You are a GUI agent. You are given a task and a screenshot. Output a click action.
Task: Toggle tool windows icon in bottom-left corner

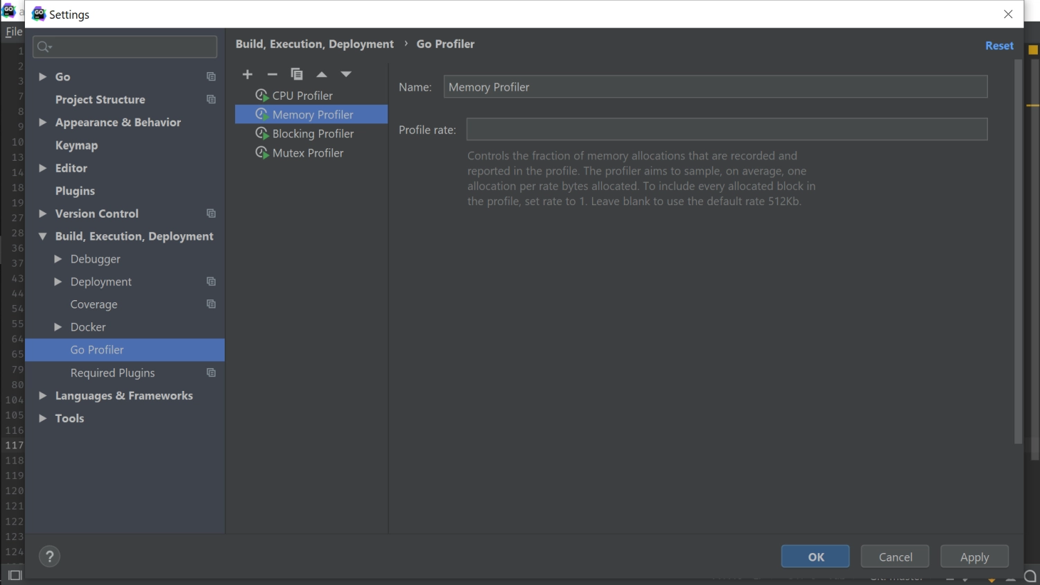pyautogui.click(x=15, y=575)
